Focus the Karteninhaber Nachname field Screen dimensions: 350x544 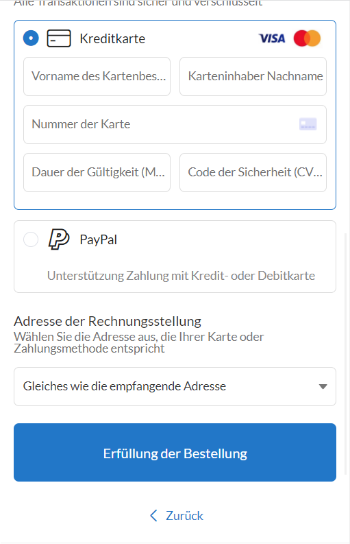[253, 76]
